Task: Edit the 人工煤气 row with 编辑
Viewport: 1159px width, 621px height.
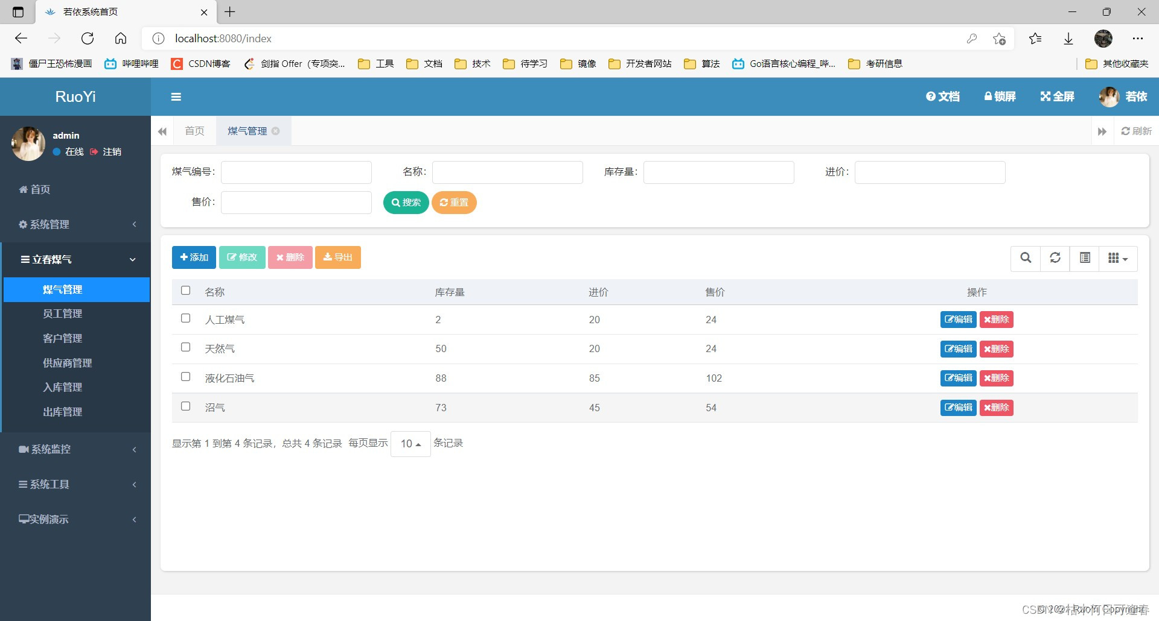Action: click(x=959, y=320)
